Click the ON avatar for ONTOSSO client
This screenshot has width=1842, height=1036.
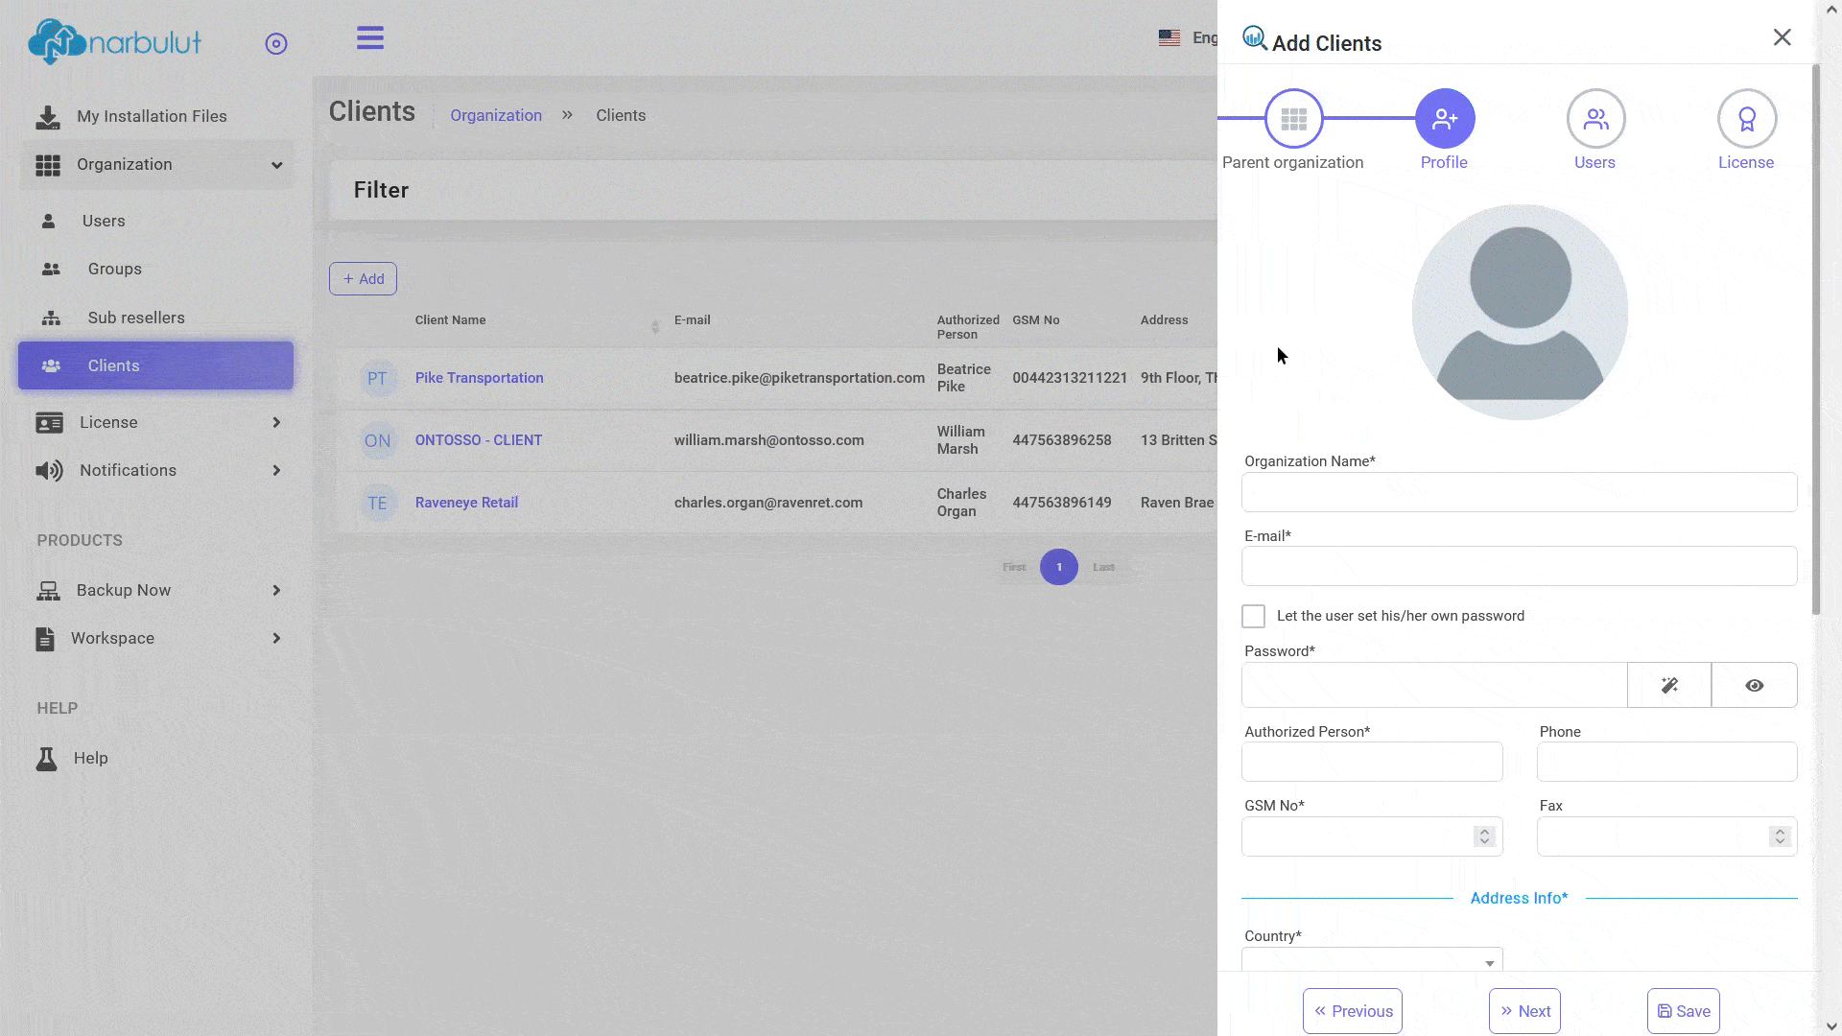(x=378, y=441)
